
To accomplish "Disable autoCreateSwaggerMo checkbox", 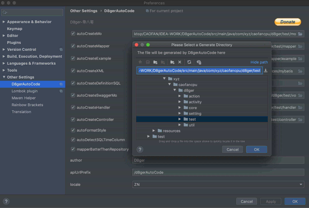I will tap(73, 95).
